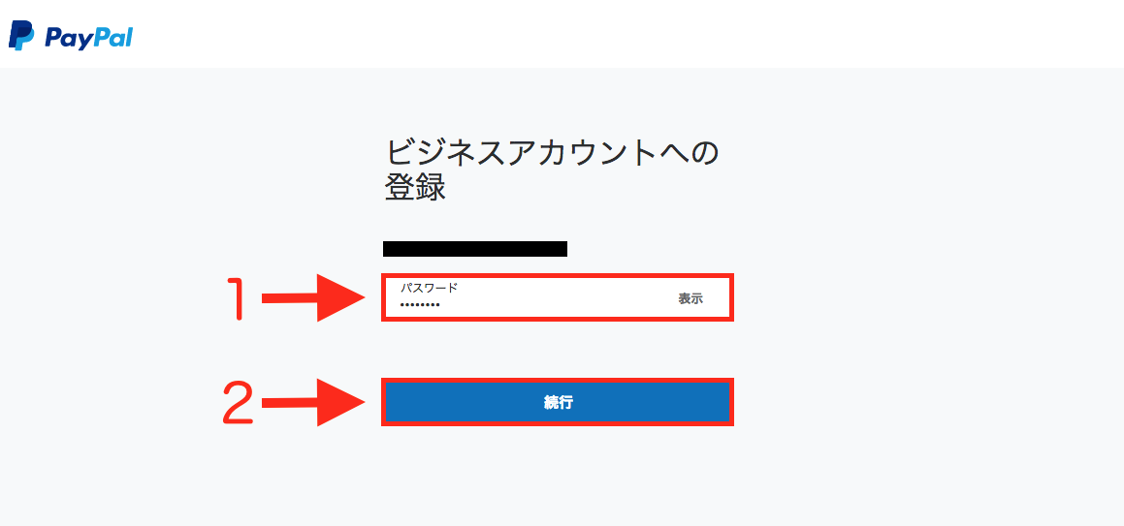The height and width of the screenshot is (526, 1124).
Task: Click the red outline around the 続行 button
Action: (x=557, y=380)
